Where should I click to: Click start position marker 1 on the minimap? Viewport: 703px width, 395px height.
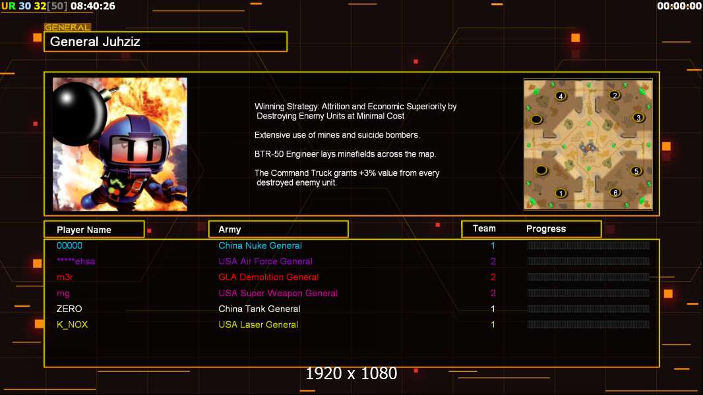click(561, 194)
